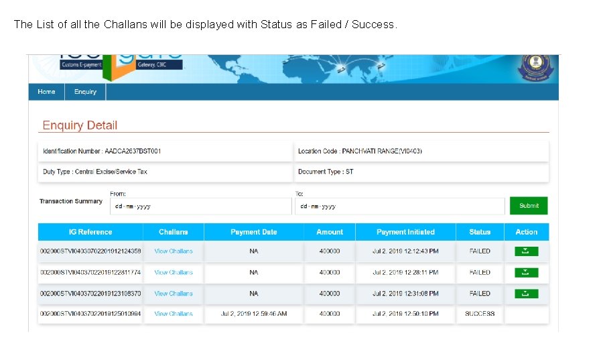The width and height of the screenshot is (603, 362).
Task: View Challans for the reference ending 124358
Action: coord(174,251)
